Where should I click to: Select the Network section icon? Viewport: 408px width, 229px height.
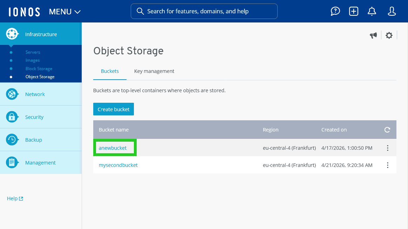coord(12,94)
